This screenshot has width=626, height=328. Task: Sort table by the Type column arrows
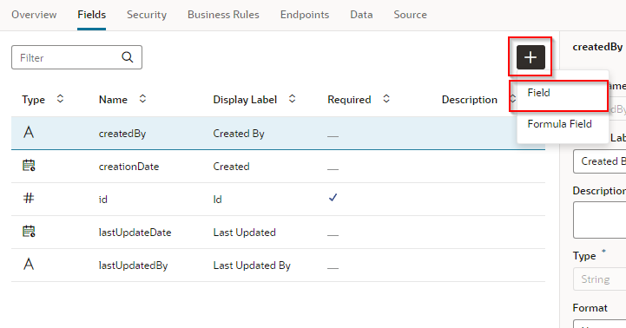(x=60, y=99)
